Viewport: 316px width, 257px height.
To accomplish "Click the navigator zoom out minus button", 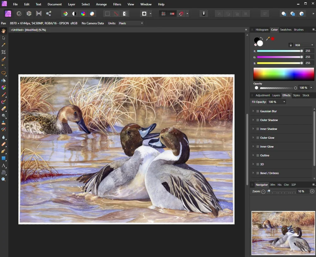I will [x=263, y=191].
